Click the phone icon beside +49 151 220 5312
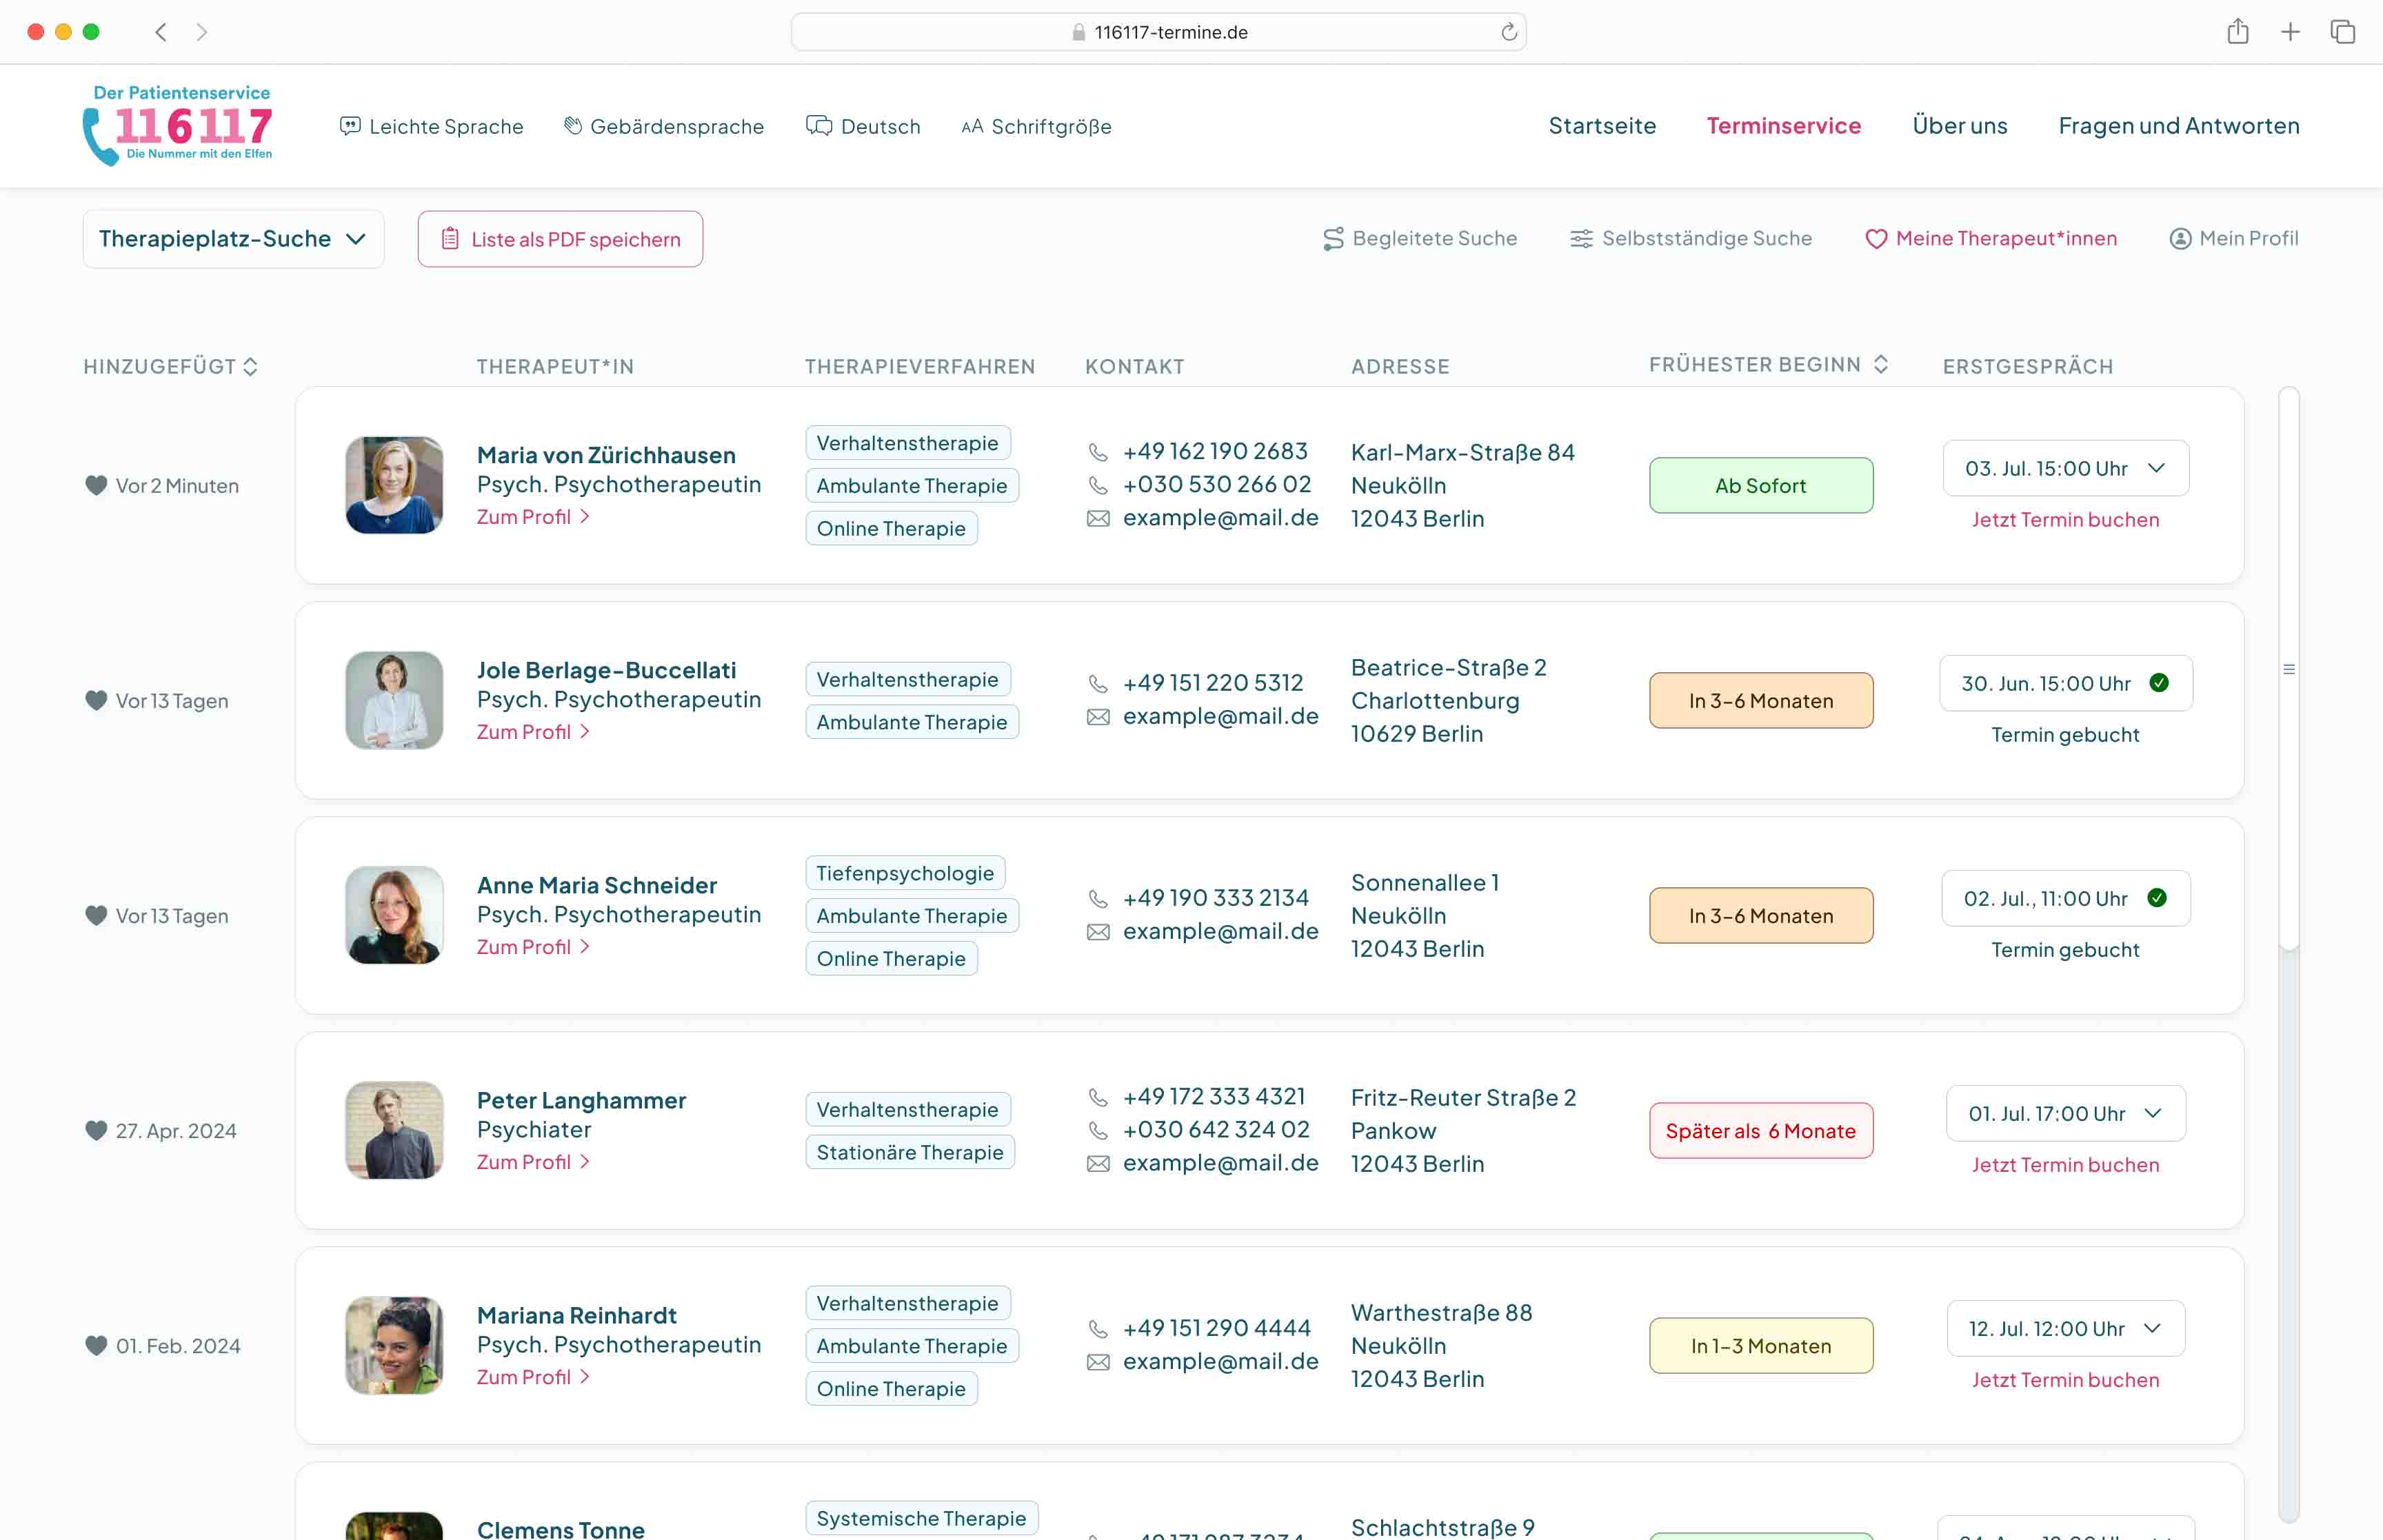2383x1540 pixels. tap(1098, 684)
